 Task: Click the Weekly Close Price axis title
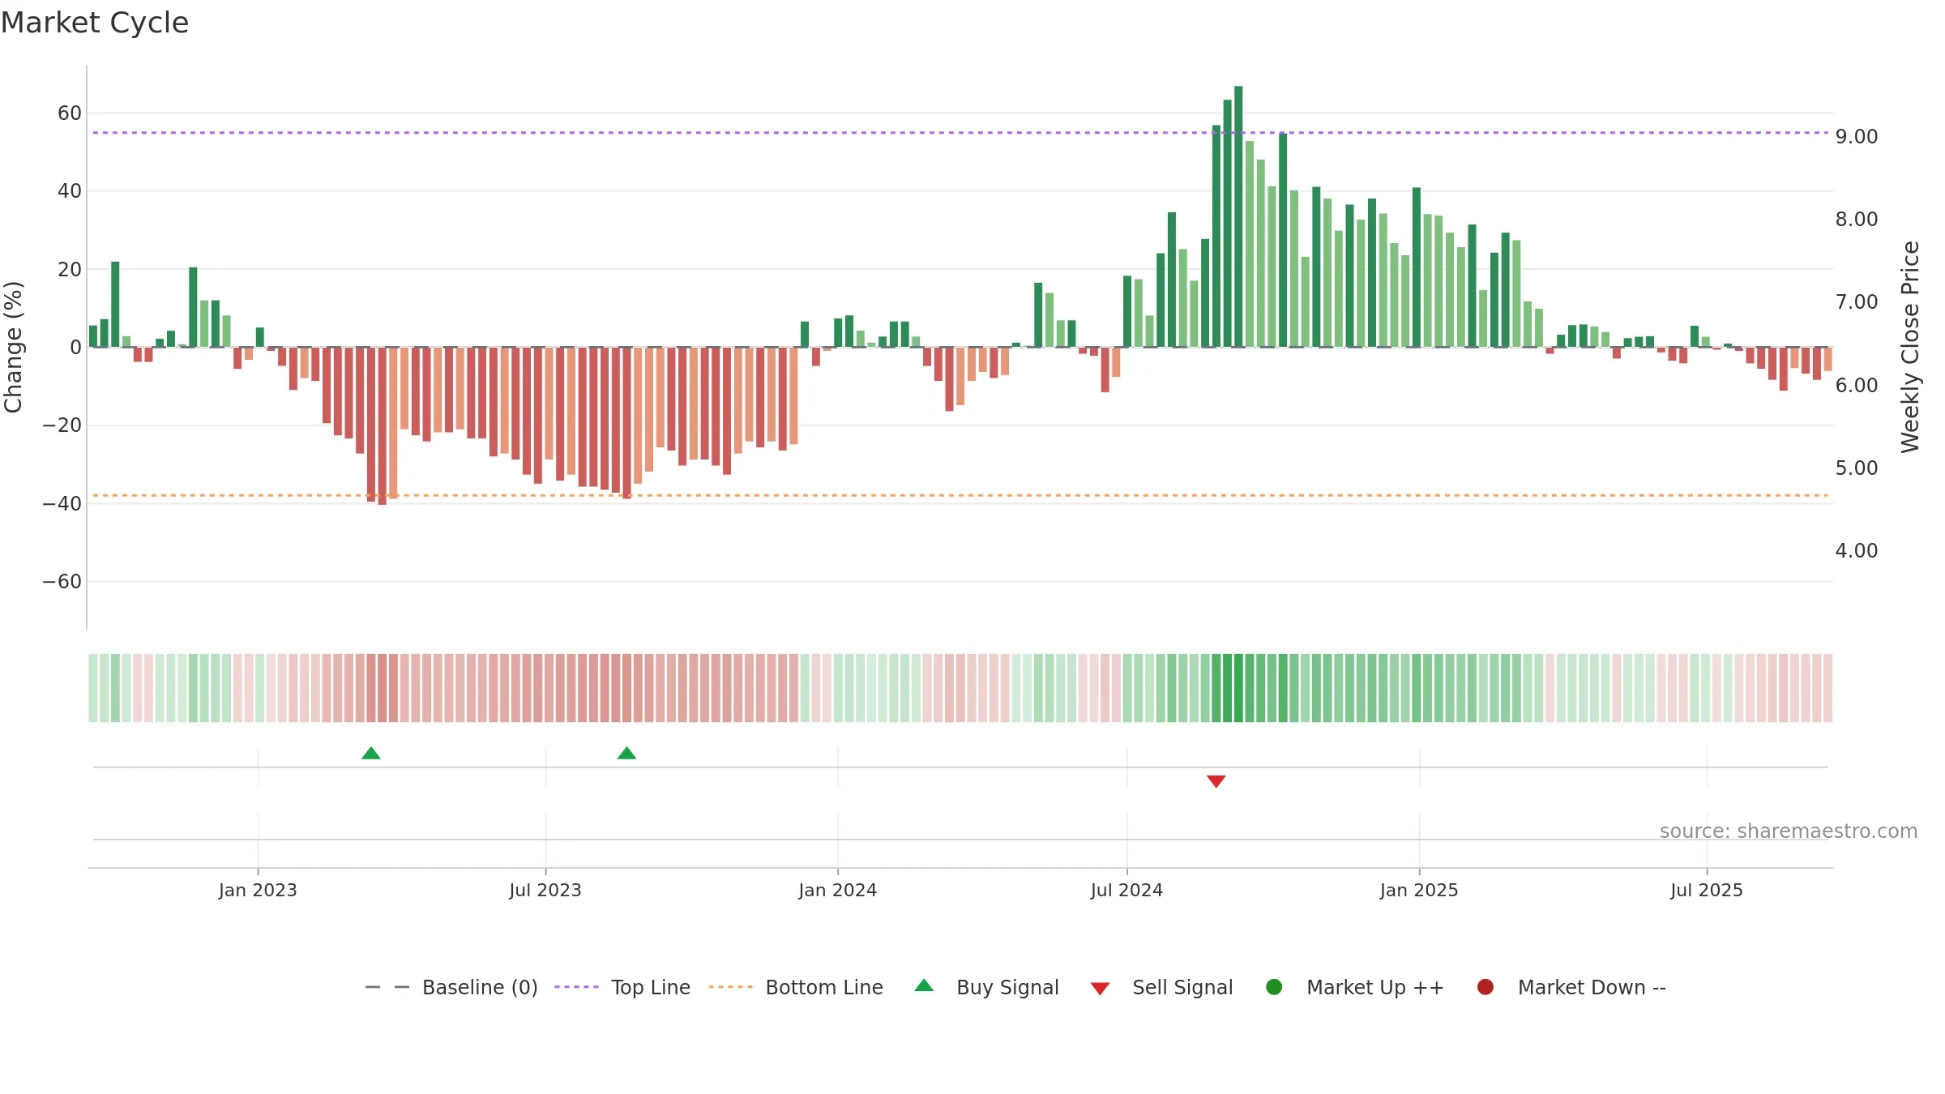(x=1910, y=347)
